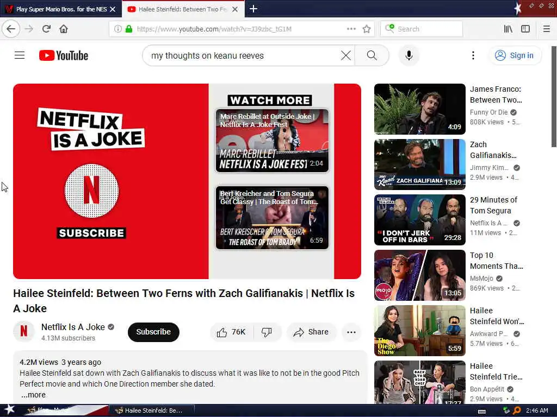Viewport: 557px width, 417px height.
Task: Open James Franco: Between Two title link
Action: (x=496, y=94)
